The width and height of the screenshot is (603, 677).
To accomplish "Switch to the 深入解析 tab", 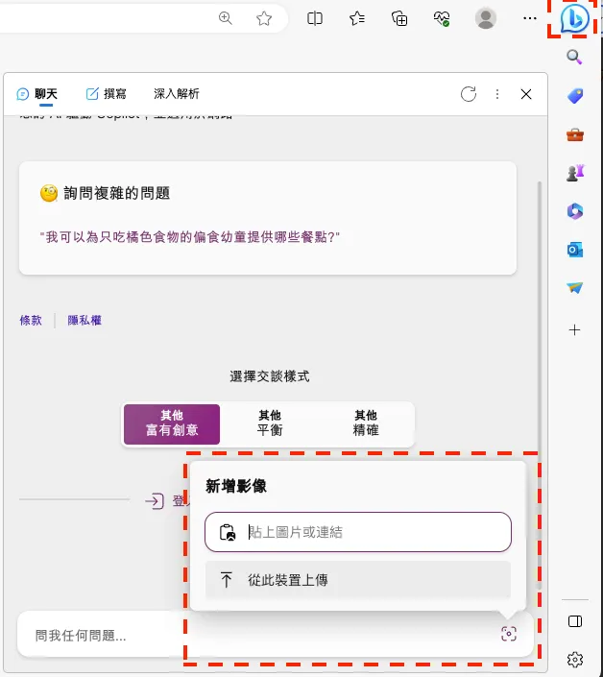I will [177, 94].
